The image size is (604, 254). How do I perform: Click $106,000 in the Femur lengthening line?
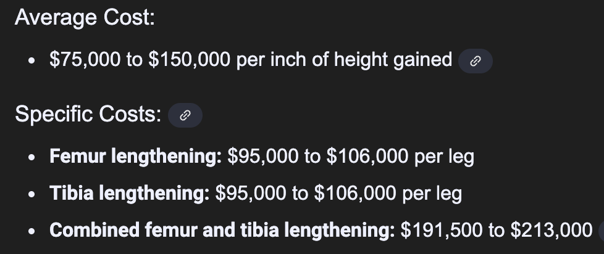[367, 157]
